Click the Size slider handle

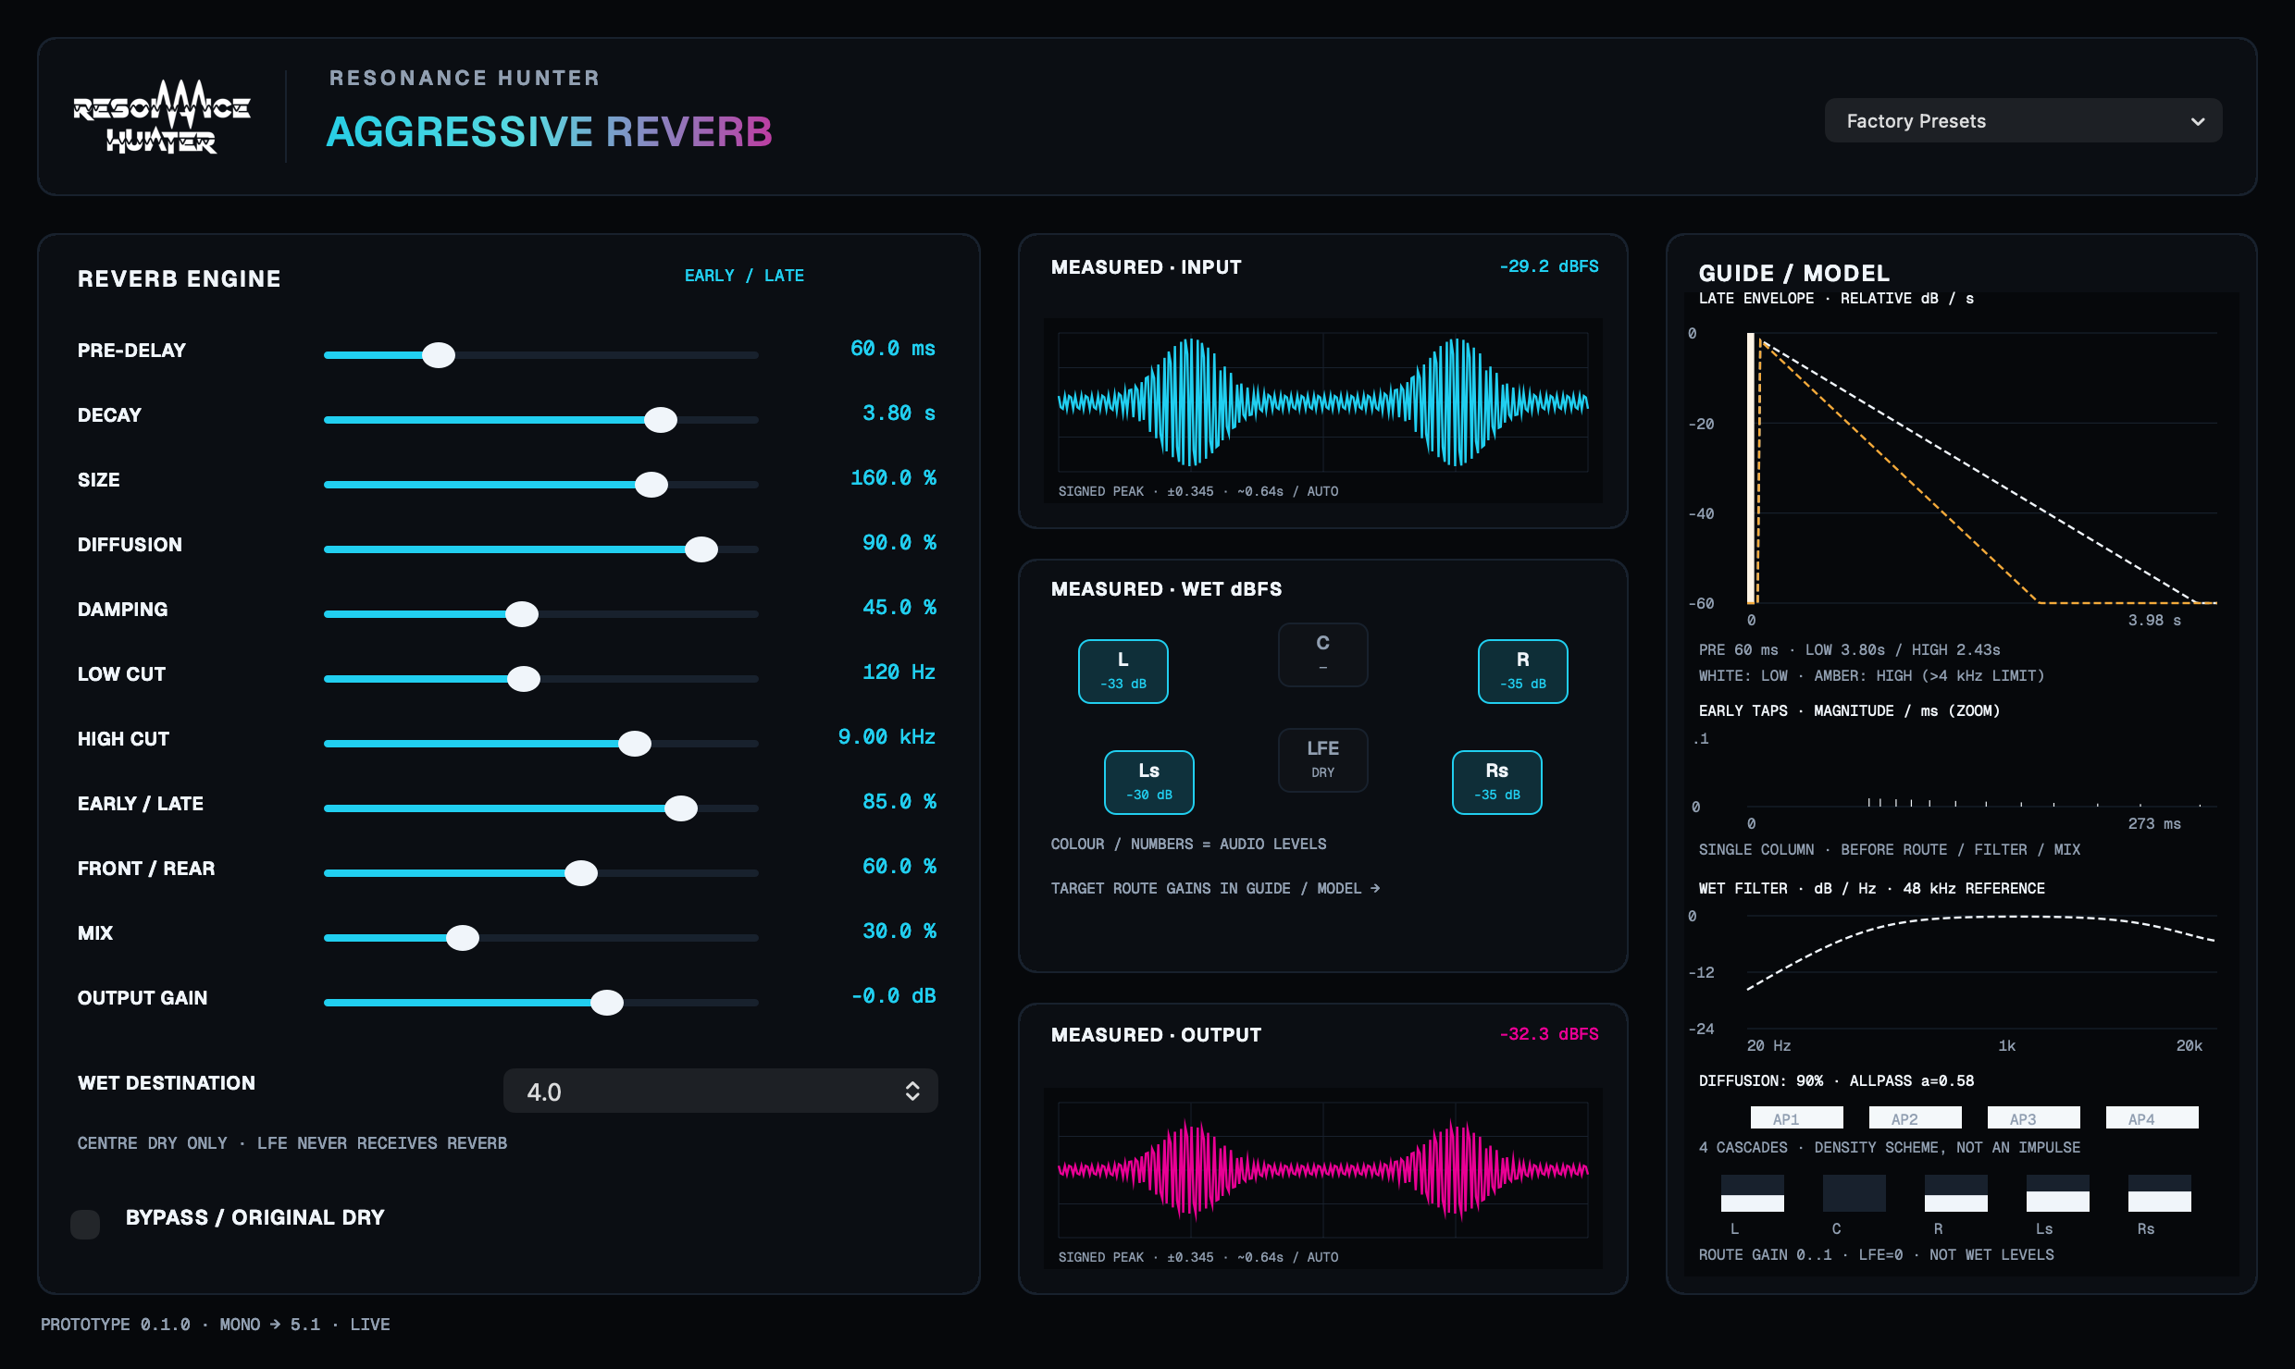click(651, 485)
